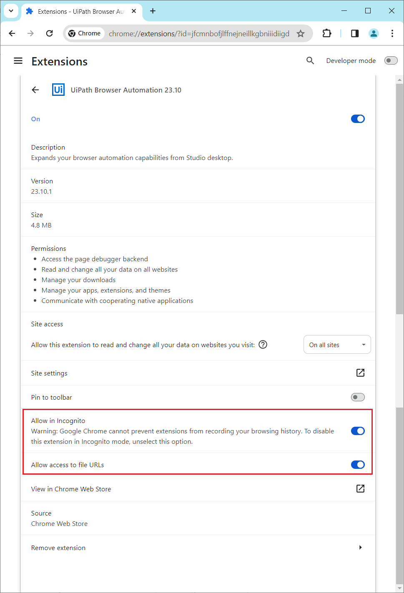Turn off the UiPath extension On toggle
The width and height of the screenshot is (404, 593).
coord(358,119)
